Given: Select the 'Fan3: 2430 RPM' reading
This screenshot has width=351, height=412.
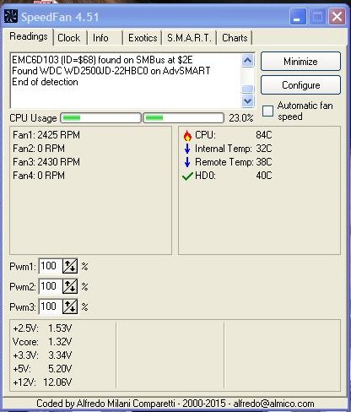Looking at the screenshot, I should tap(46, 162).
